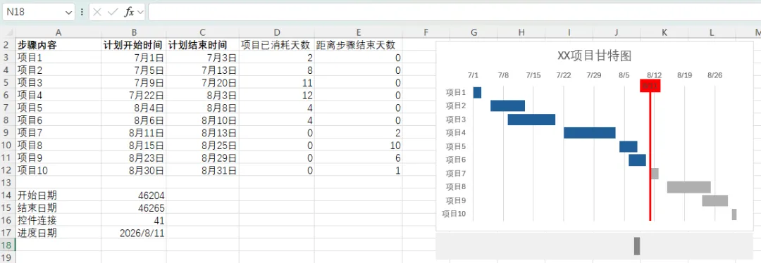The height and width of the screenshot is (263, 761).
Task: Select column D header
Action: point(277,32)
